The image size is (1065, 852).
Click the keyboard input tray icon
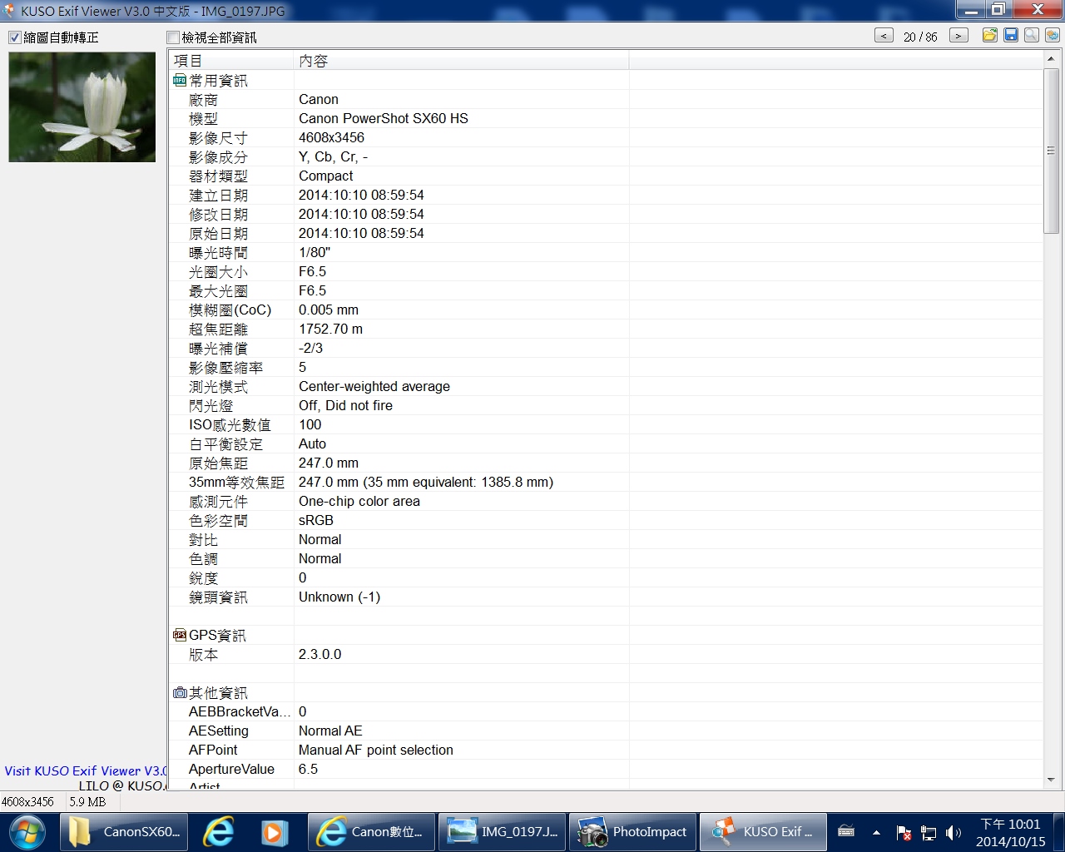coord(846,831)
